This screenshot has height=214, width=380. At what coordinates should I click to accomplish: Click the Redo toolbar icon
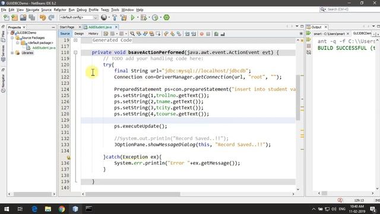tap(51, 17)
